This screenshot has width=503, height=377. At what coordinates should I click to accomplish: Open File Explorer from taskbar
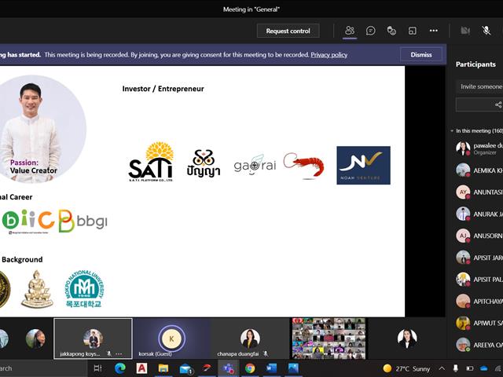[x=163, y=368]
